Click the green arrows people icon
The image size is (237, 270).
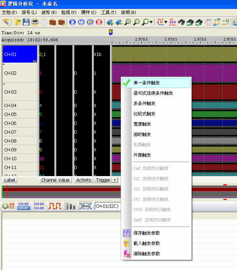point(217,22)
